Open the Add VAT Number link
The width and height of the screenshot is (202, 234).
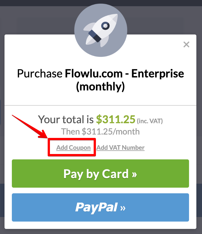pyautogui.click(x=120, y=148)
